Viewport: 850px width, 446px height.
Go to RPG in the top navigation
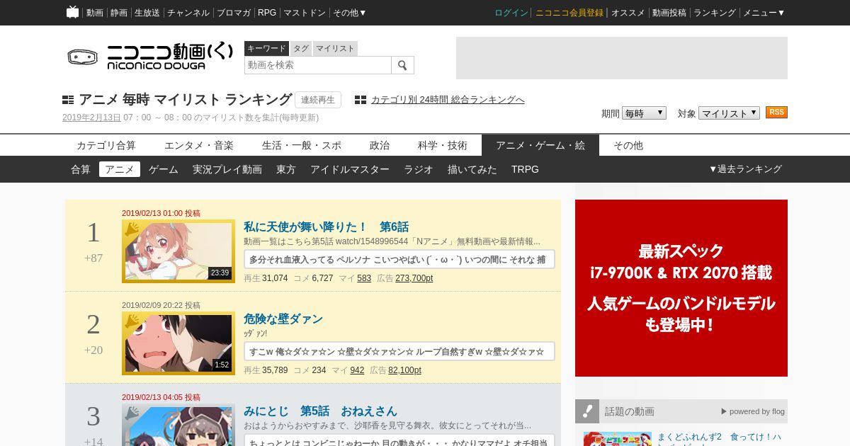[x=267, y=13]
